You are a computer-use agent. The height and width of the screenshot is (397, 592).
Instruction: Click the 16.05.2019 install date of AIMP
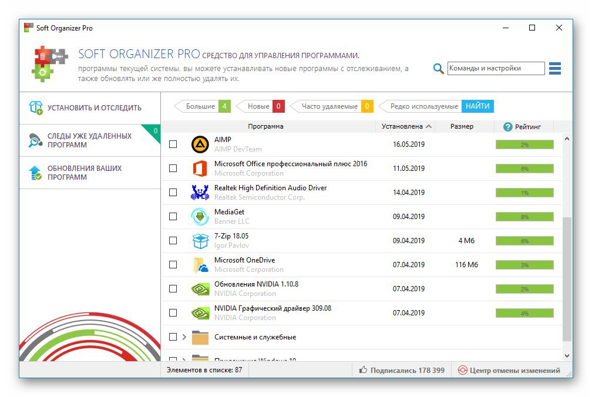coord(409,144)
